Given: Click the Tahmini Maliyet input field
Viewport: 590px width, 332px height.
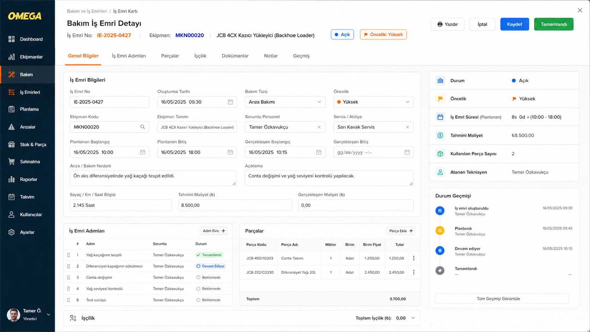Looking at the screenshot, I should 235,205.
